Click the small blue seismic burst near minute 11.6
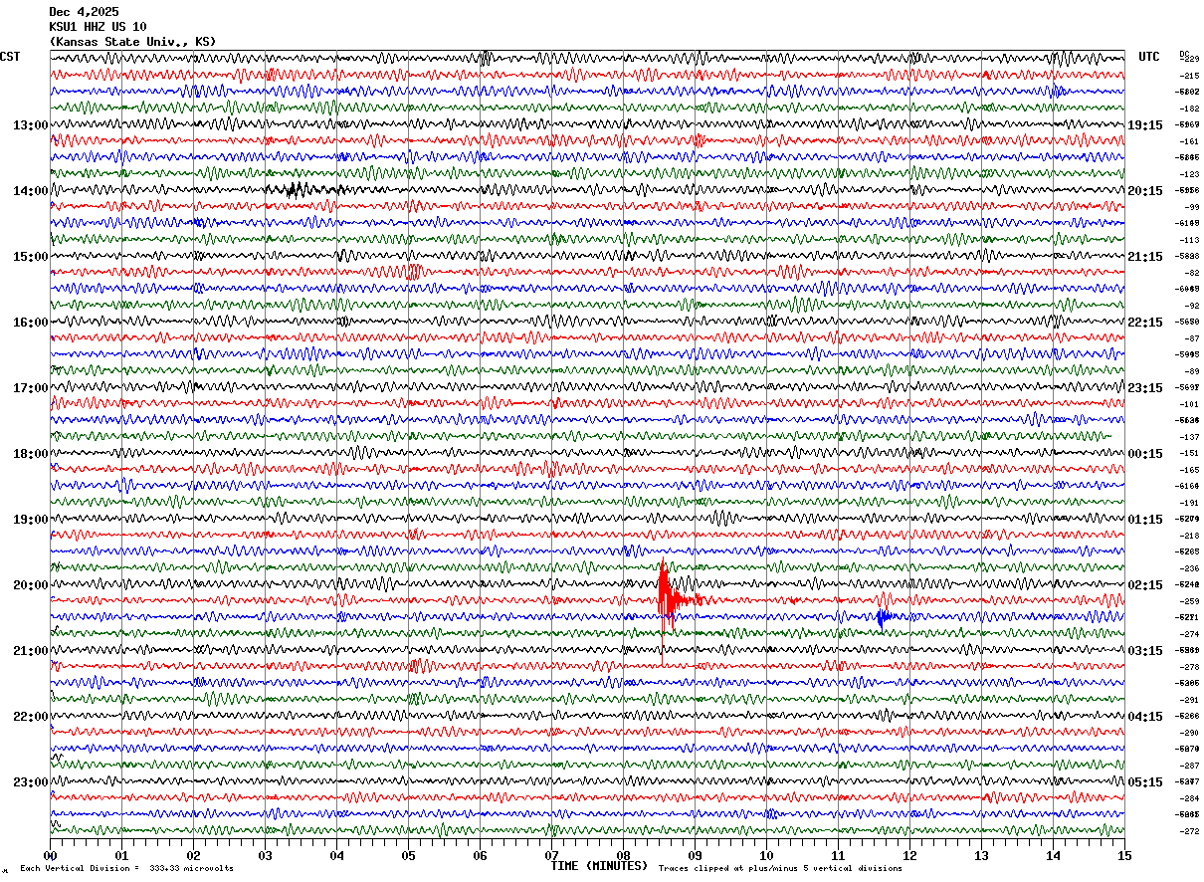 883,617
